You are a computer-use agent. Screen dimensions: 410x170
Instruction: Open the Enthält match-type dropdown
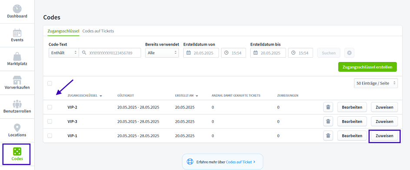tap(64, 53)
